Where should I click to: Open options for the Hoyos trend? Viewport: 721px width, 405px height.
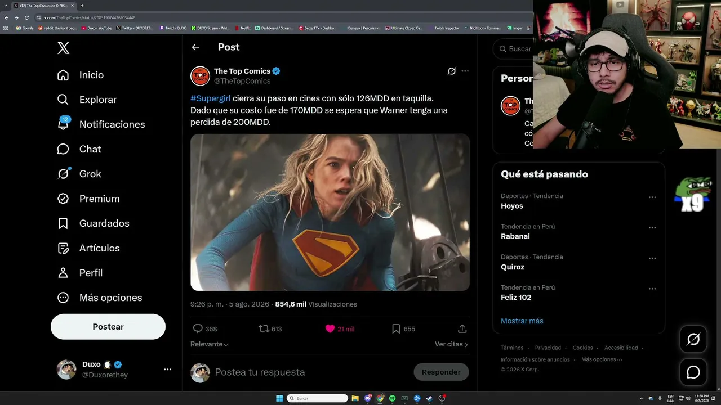(x=652, y=197)
